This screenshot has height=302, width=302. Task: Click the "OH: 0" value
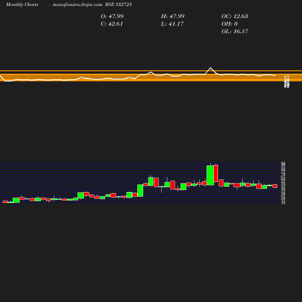point(230,24)
